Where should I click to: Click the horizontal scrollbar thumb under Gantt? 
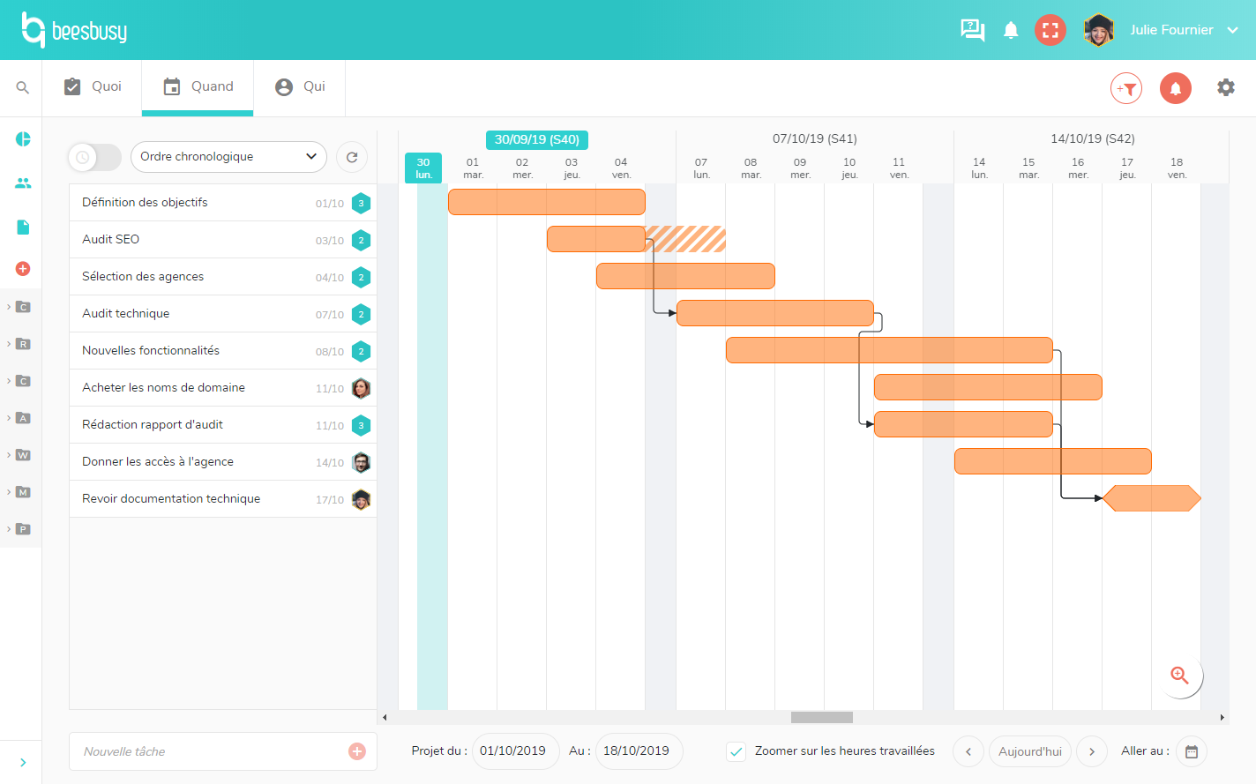point(821,717)
